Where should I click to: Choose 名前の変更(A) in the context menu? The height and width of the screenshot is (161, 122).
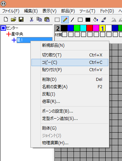(x=70, y=87)
